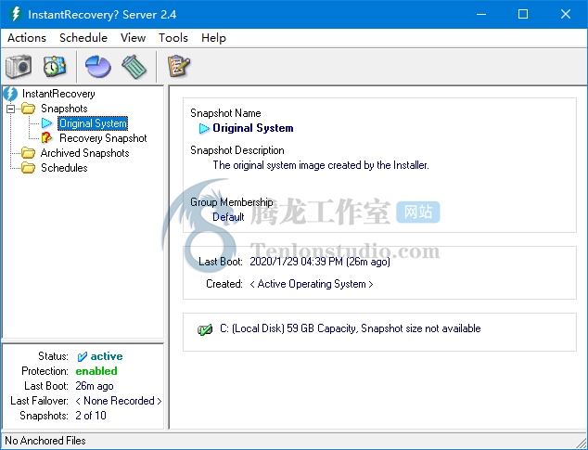Viewport: 588px width, 450px height.
Task: Click the Archived Snapshots folder icon
Action: point(28,153)
